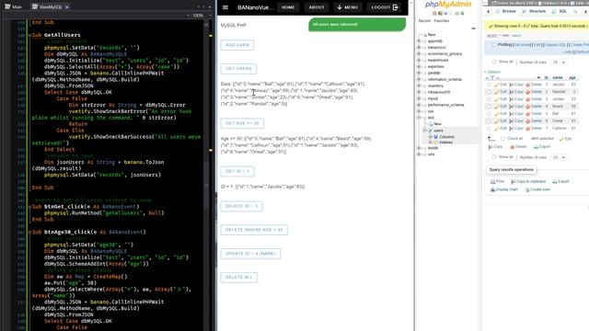
Task: Click the with-selected Export icon below the table
Action: [x=536, y=147]
